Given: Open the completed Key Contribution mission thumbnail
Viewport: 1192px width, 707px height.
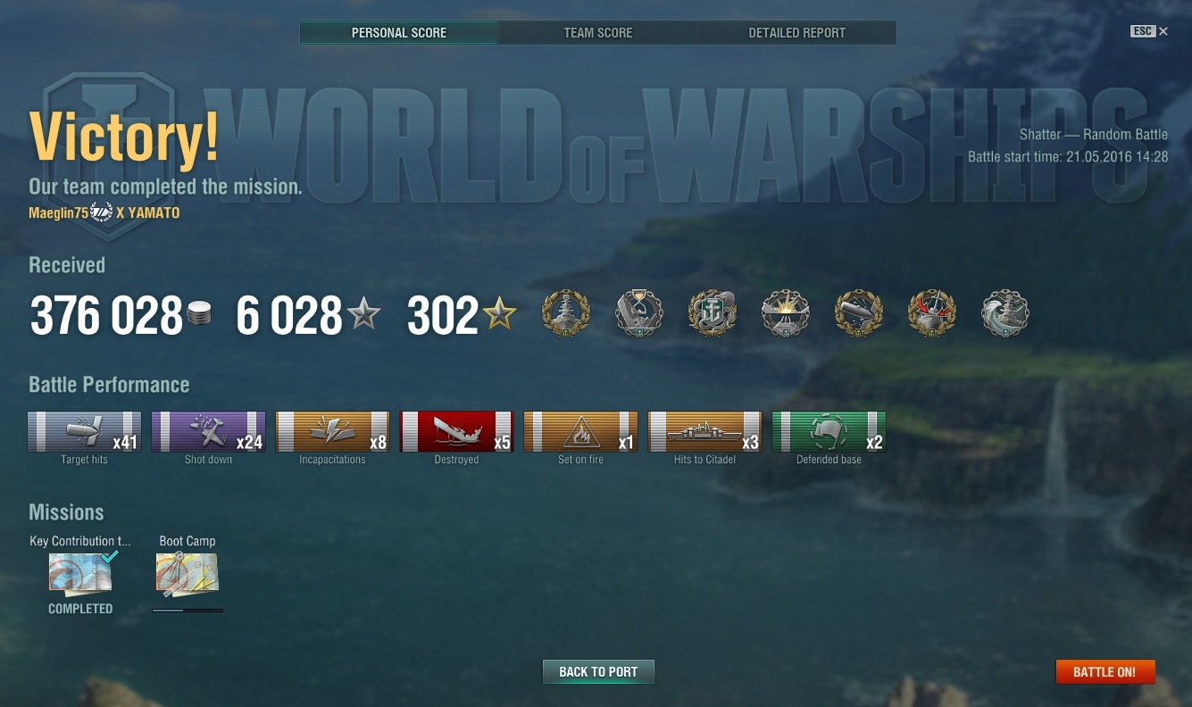Looking at the screenshot, I should click(80, 574).
